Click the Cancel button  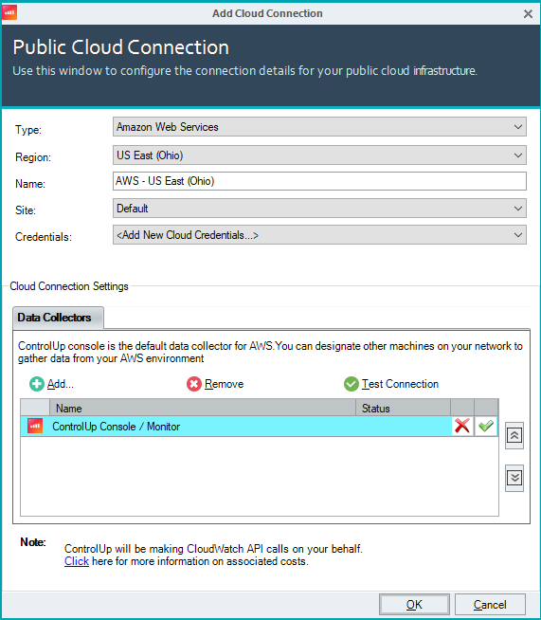(x=490, y=605)
